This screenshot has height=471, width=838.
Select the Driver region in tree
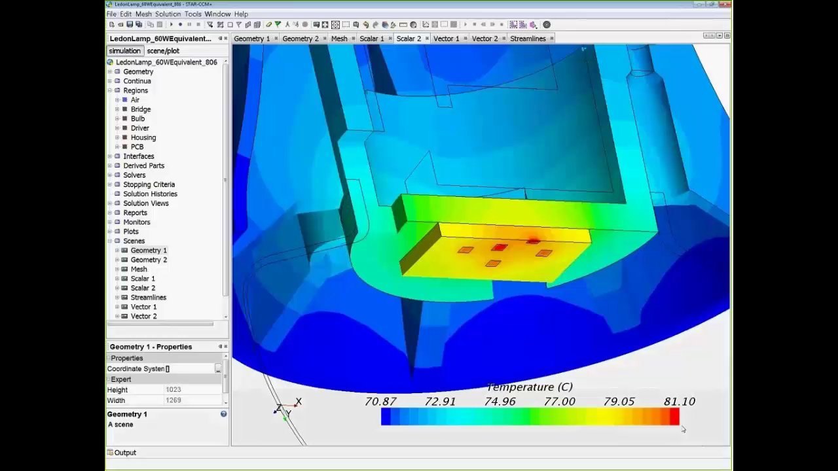tap(140, 128)
